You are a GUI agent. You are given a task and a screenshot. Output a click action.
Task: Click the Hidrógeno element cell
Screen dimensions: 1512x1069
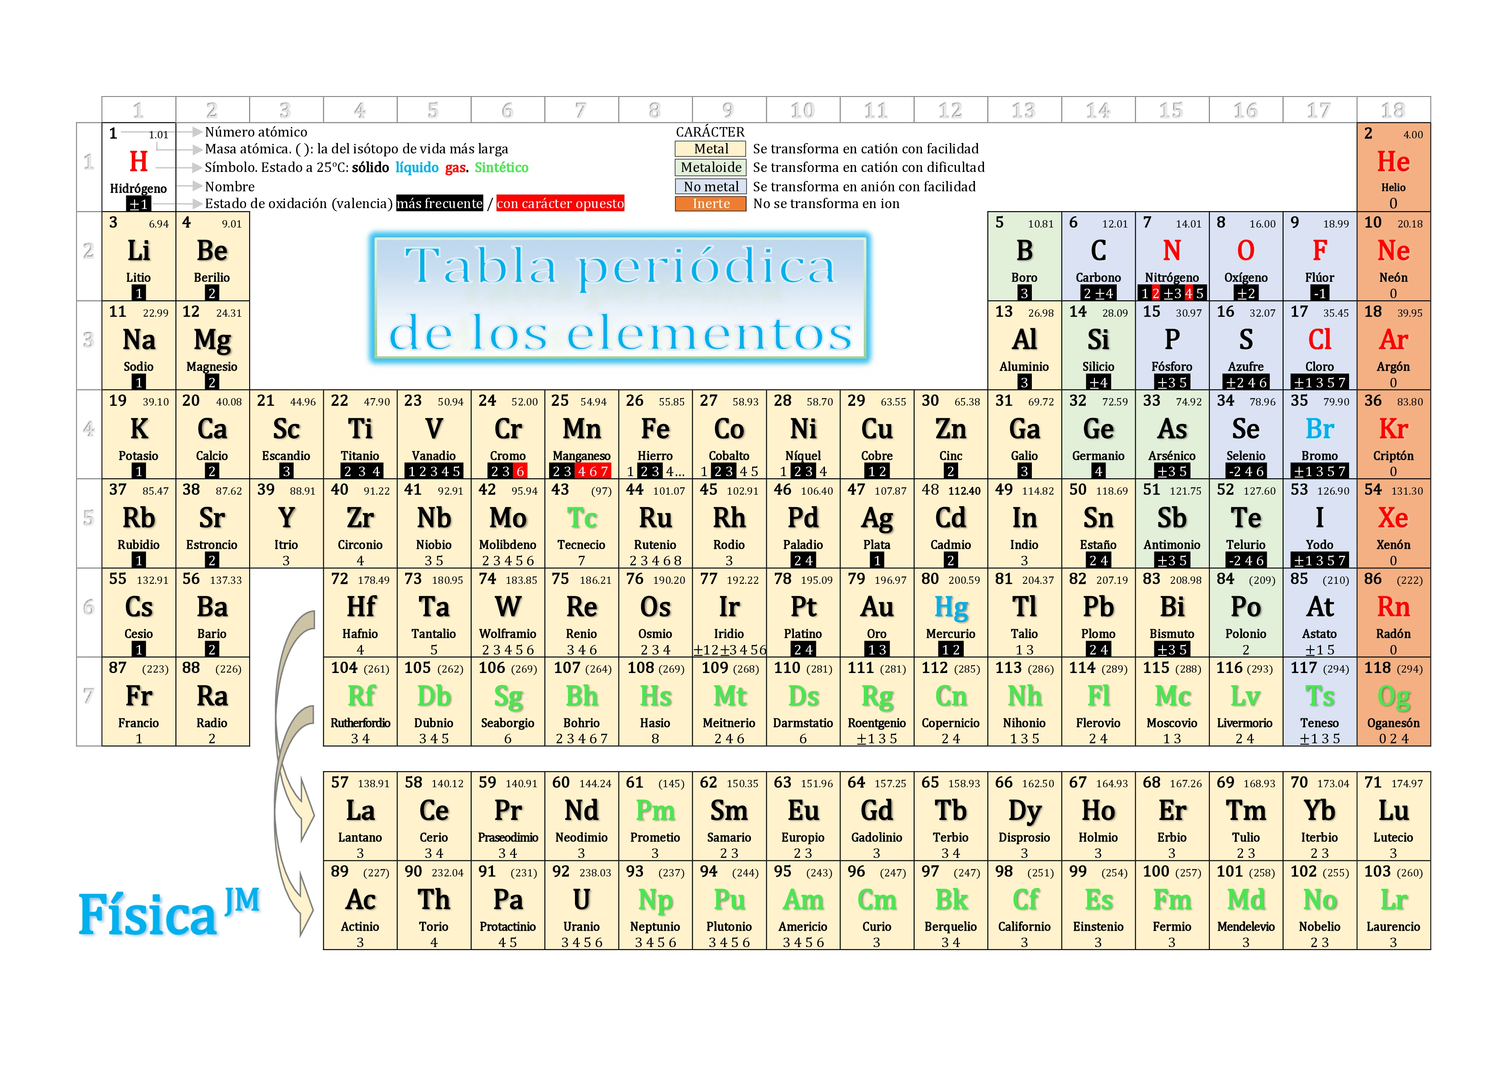(x=138, y=167)
